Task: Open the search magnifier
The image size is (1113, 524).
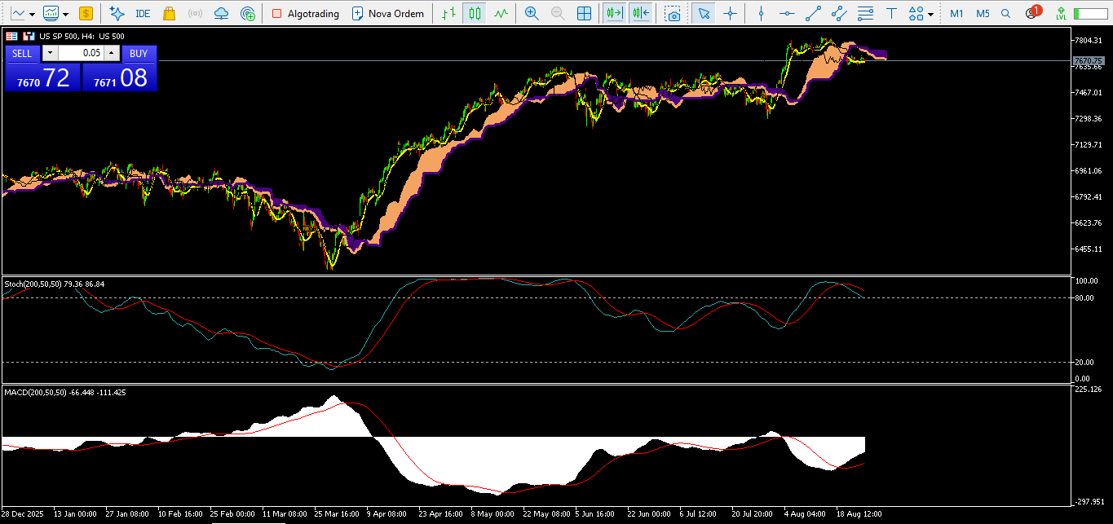Action: 1005,14
